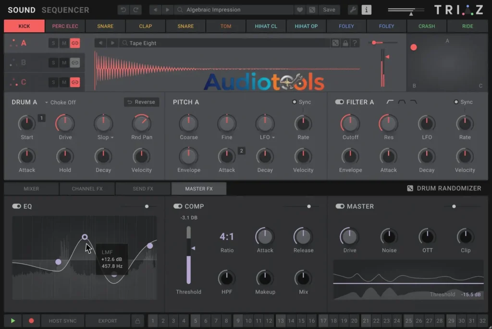492x329 pixels.
Task: Disable the COMP effect switch
Action: coord(178,206)
